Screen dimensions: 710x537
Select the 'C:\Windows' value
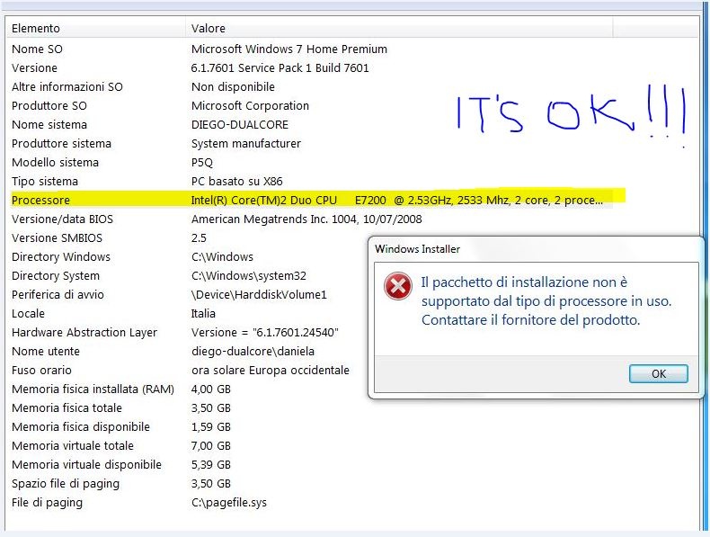point(222,257)
